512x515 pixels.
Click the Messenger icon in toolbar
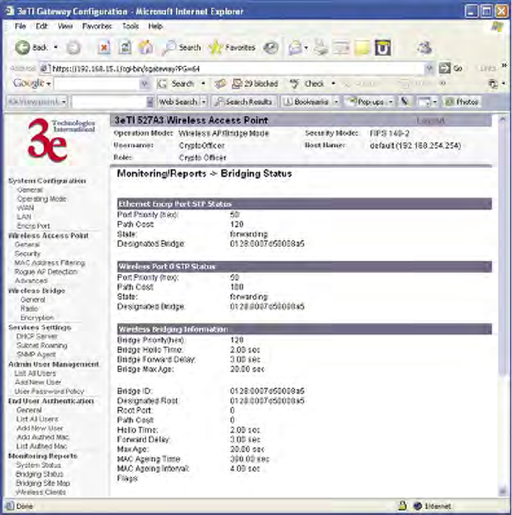(424, 48)
